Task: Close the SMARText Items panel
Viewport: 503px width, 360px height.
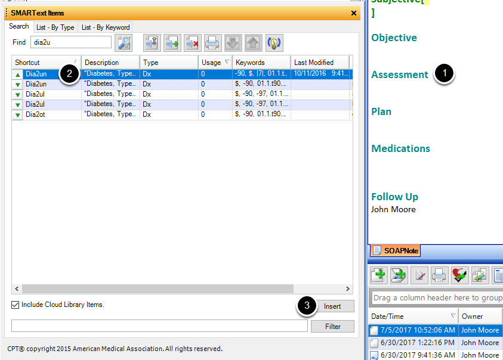Action: tap(353, 13)
